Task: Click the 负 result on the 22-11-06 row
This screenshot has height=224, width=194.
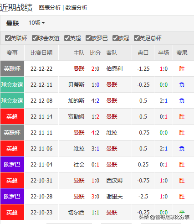Action: coord(182,149)
